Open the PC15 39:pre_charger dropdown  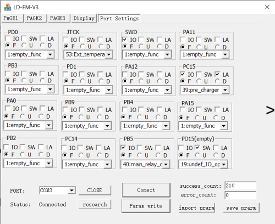pos(225,90)
